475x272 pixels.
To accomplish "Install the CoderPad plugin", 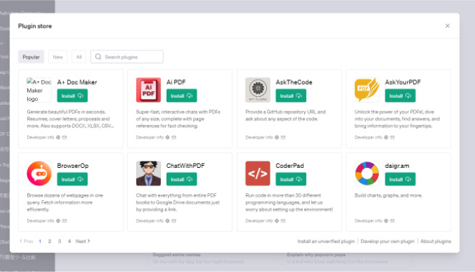I will [x=291, y=179].
